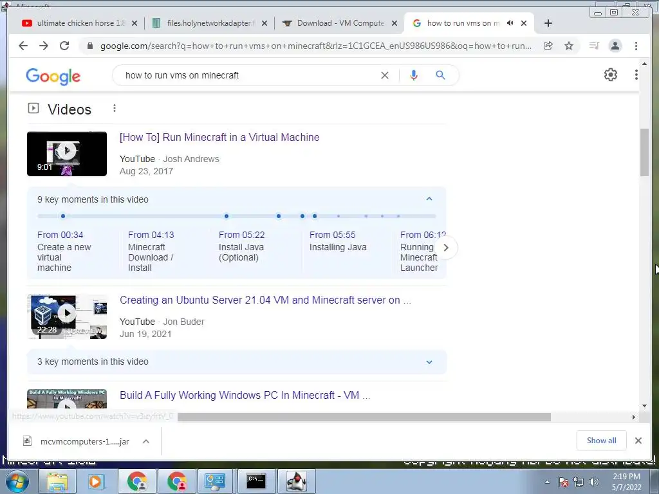Click the third key moment timeline dot
Image resolution: width=659 pixels, height=494 pixels.
point(279,216)
